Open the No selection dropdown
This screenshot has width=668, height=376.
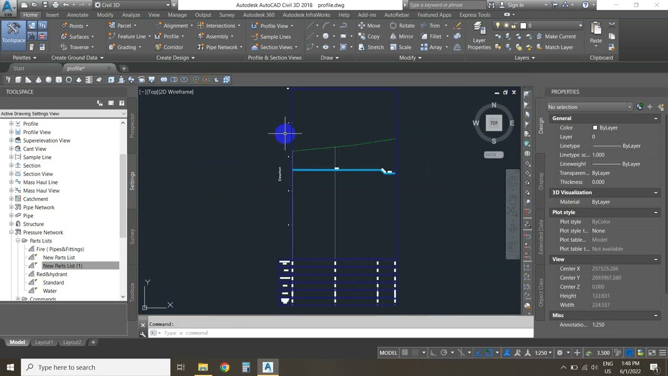[x=589, y=107]
